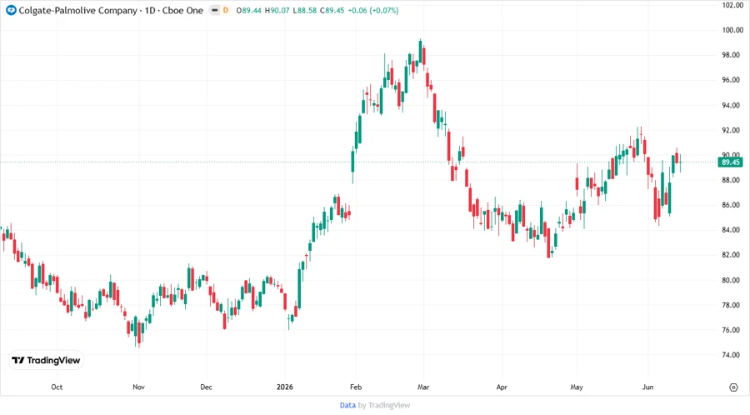The width and height of the screenshot is (750, 415).
Task: Click the 96.00 price axis label
Action: 730,80
